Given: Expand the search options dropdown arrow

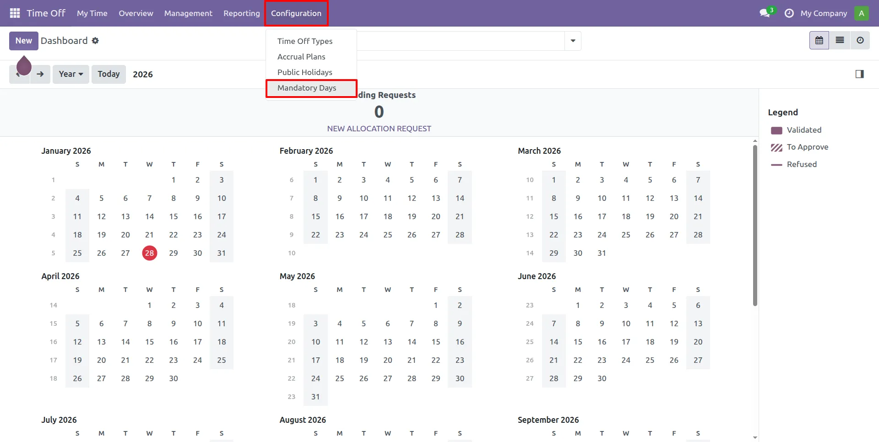Looking at the screenshot, I should [x=573, y=41].
